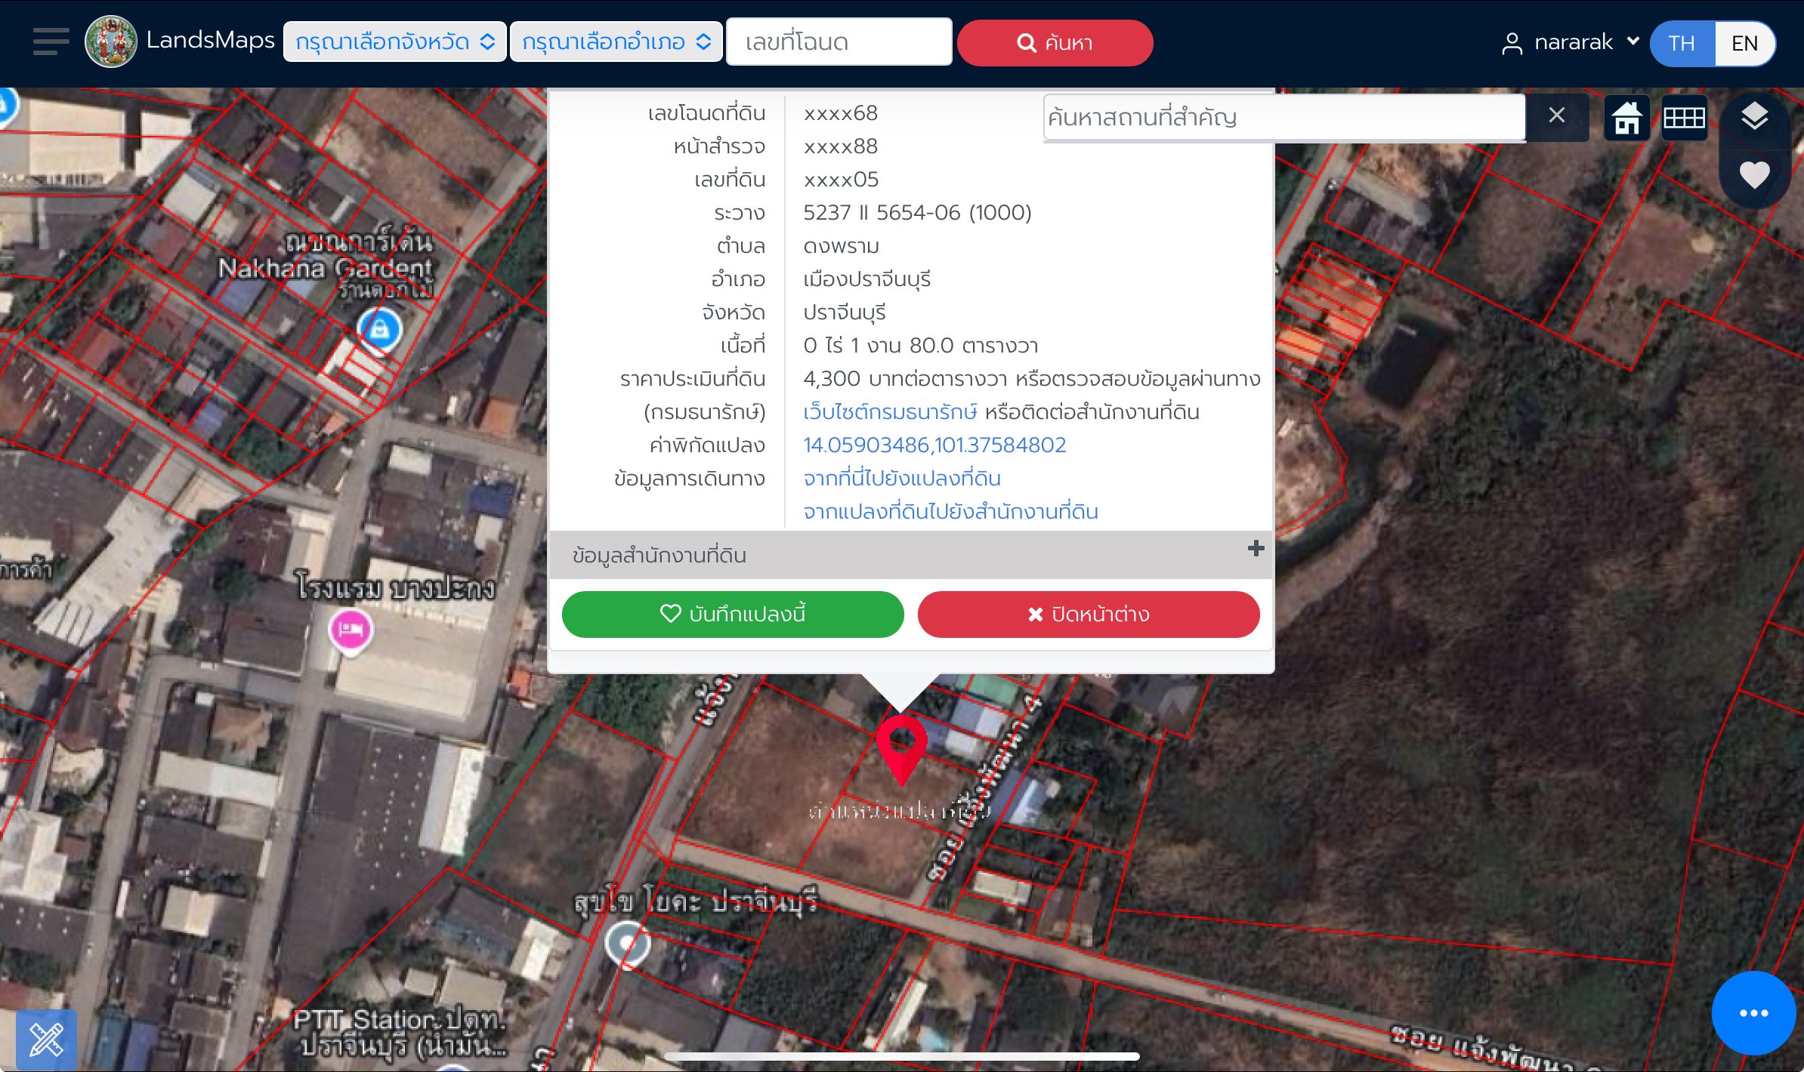The image size is (1804, 1072).
Task: Click the red ค้นหา search button
Action: click(1055, 42)
